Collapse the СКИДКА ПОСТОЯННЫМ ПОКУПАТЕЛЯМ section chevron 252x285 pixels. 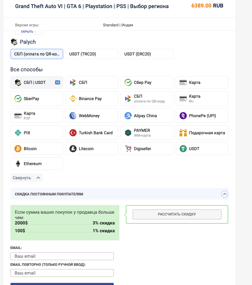pos(224,194)
